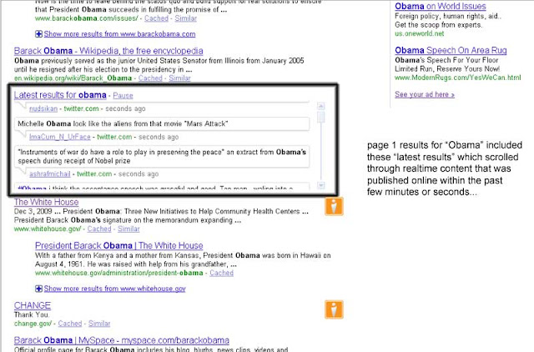Open the CHANGE result title
This screenshot has width=534, height=352.
tap(33, 305)
